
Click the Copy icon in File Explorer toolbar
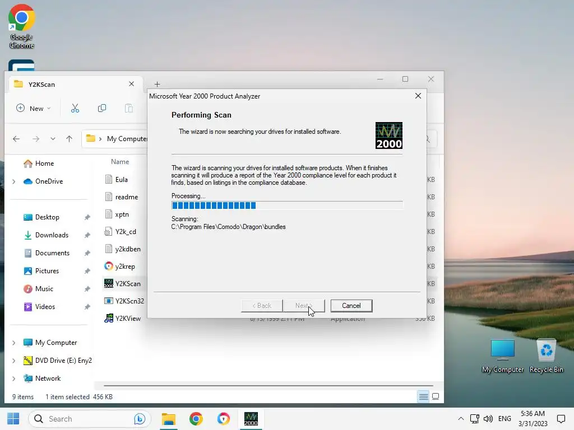point(102,108)
